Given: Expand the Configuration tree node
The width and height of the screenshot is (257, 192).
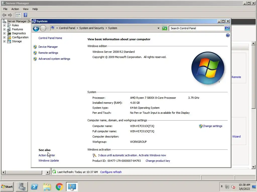Looking at the screenshot, I should tap(5, 37).
